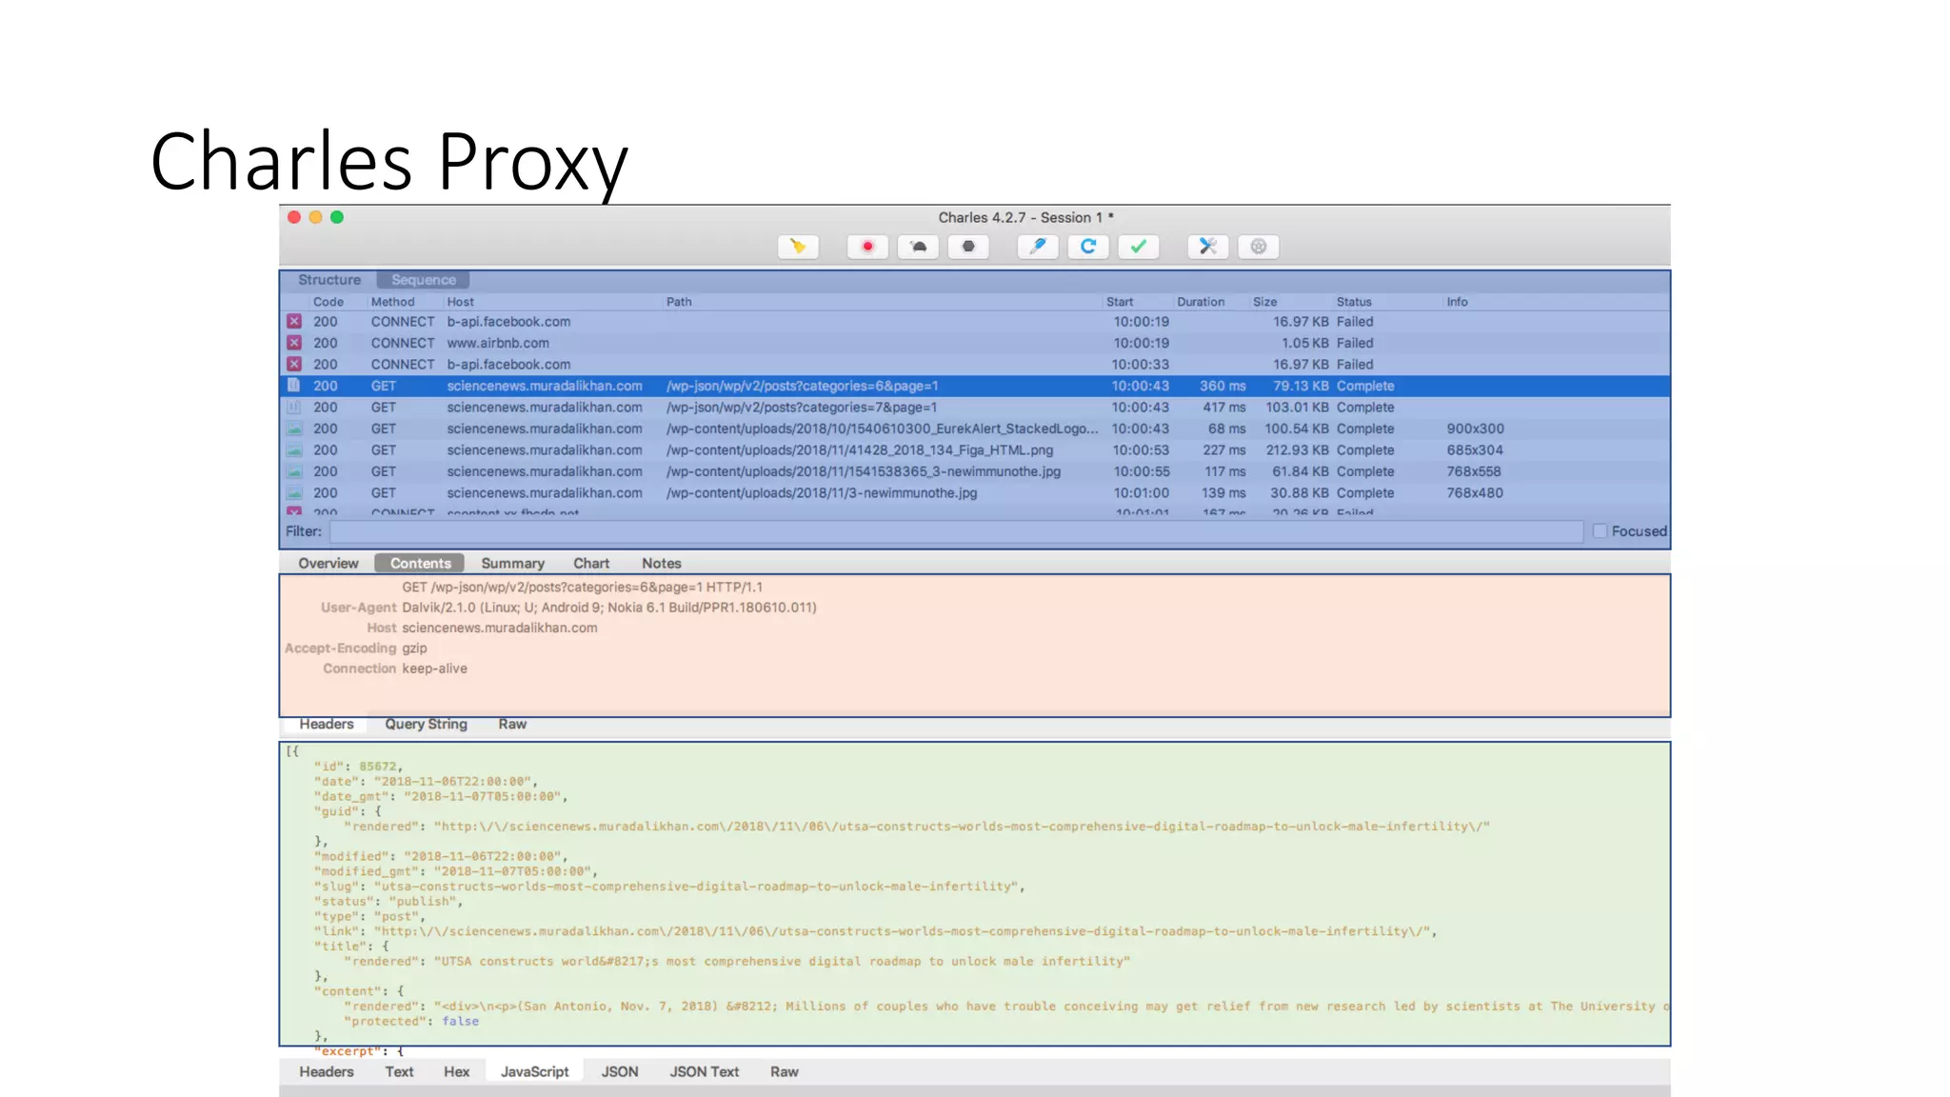
Task: Select the request Headers tab
Action: pyautogui.click(x=327, y=725)
